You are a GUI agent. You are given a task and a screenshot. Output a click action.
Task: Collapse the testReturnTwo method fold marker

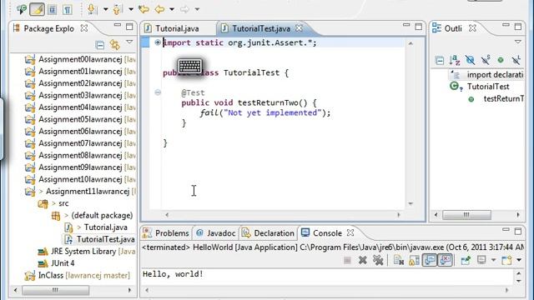[x=158, y=92]
